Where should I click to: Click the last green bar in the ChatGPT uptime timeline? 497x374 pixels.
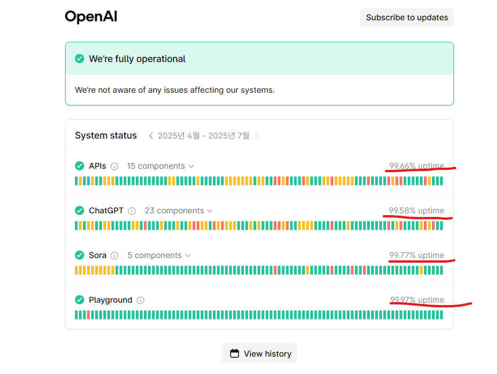tap(441, 226)
